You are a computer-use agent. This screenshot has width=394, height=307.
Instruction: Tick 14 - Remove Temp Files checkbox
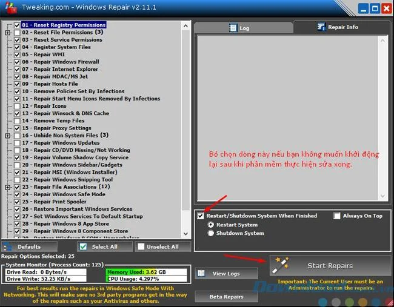17,121
